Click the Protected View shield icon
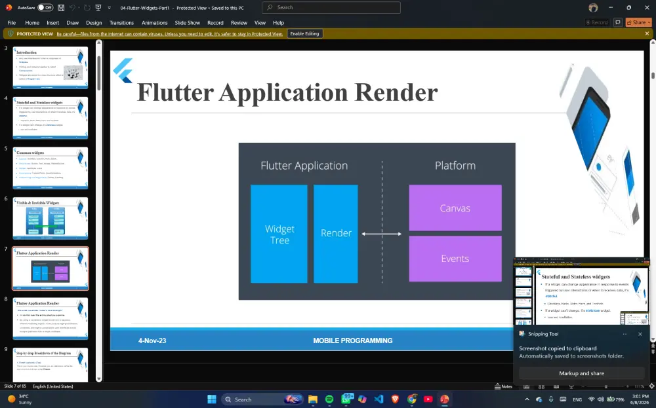Image resolution: width=656 pixels, height=408 pixels. [10, 34]
